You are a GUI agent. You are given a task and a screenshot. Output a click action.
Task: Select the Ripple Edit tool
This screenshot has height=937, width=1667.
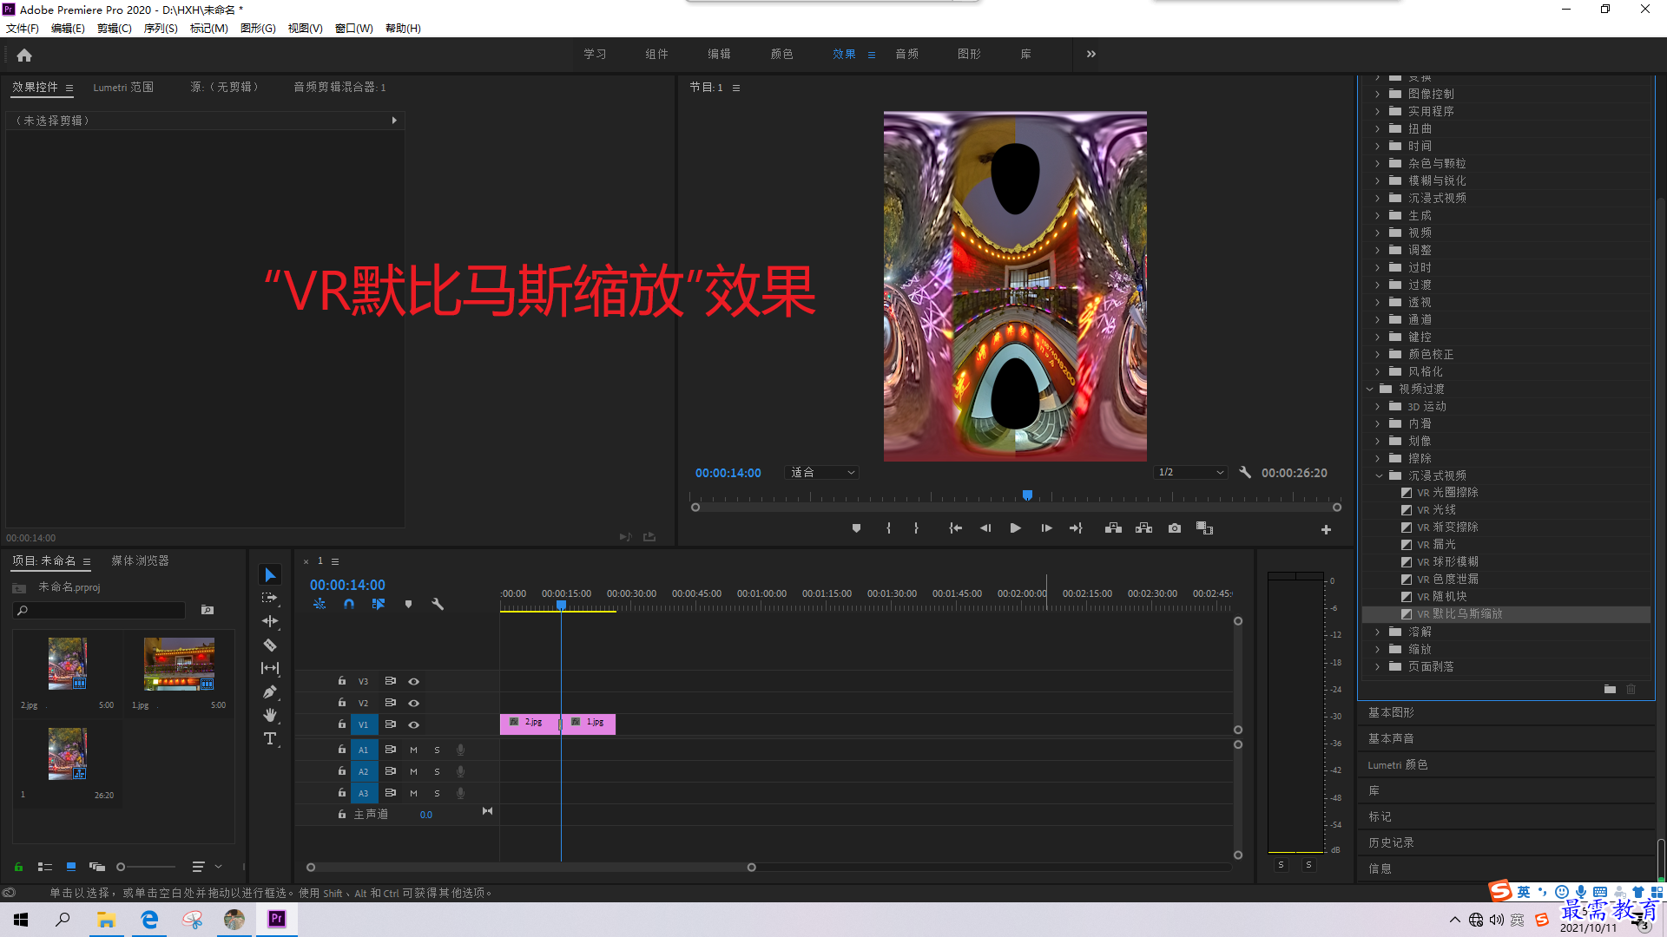[x=270, y=621]
